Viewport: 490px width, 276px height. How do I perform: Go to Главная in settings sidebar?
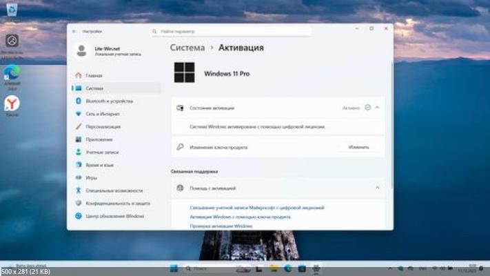(94, 75)
